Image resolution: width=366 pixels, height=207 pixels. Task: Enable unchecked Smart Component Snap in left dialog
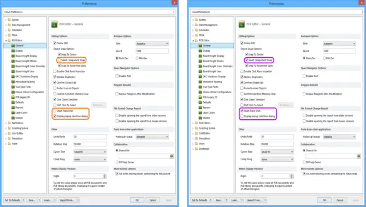pyautogui.click(x=60, y=60)
